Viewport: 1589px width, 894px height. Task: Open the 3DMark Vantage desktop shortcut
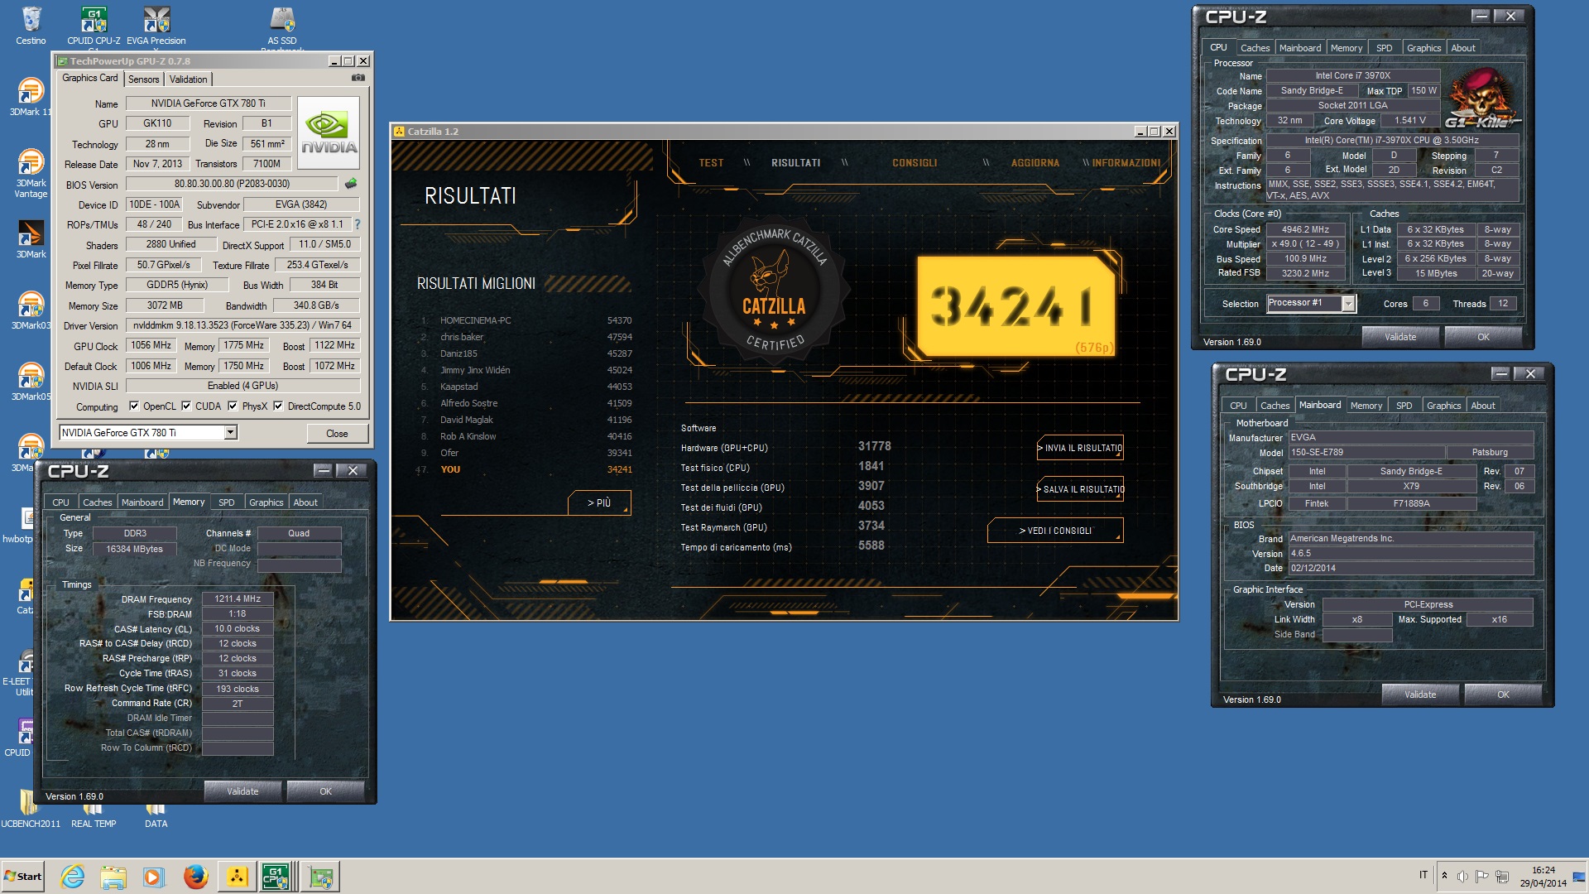click(x=31, y=172)
